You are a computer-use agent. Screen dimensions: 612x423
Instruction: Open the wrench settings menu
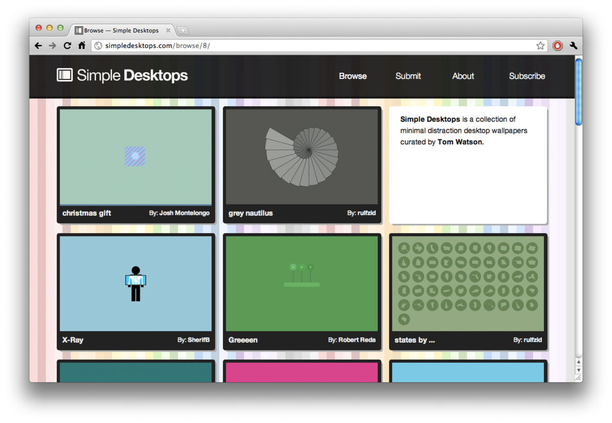573,46
